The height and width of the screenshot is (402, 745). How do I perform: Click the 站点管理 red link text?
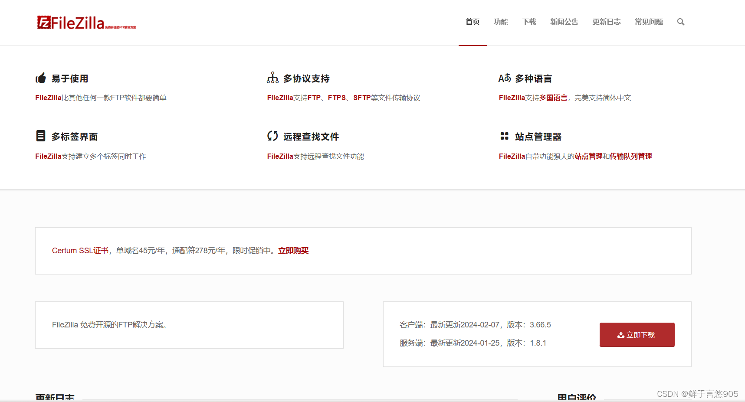589,156
